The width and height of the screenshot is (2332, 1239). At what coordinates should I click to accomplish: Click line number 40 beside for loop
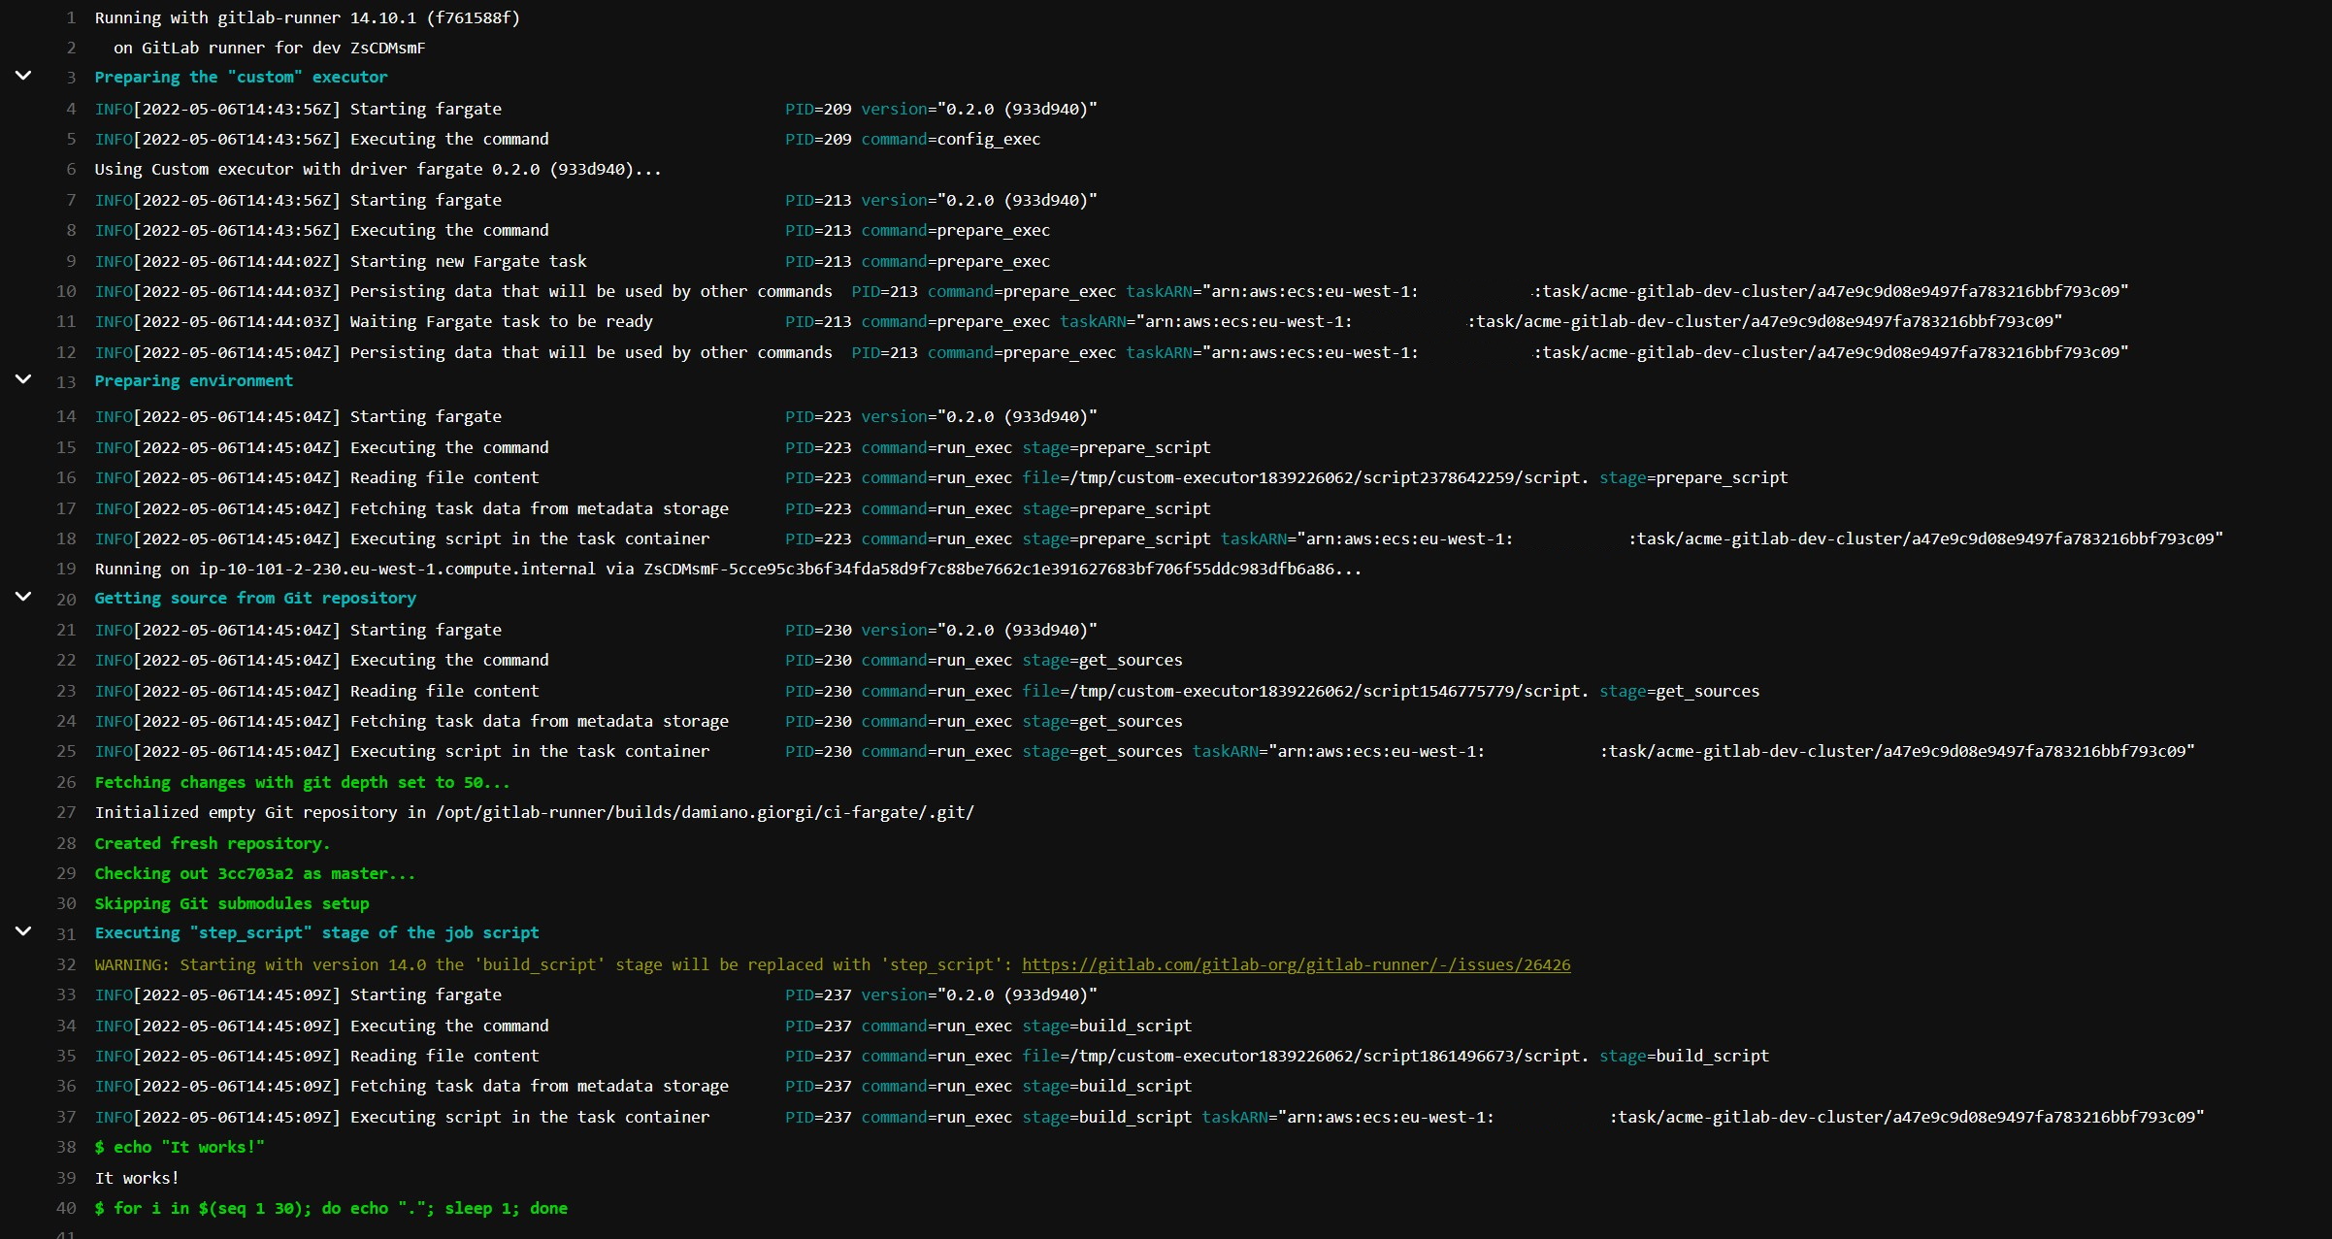(x=66, y=1208)
